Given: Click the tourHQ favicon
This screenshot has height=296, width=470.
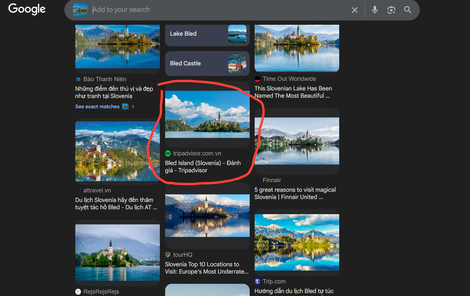Looking at the screenshot, I should [x=168, y=255].
